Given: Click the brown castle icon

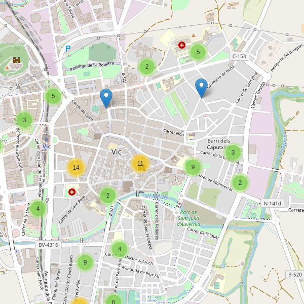Looking at the screenshot, I should (17, 60).
